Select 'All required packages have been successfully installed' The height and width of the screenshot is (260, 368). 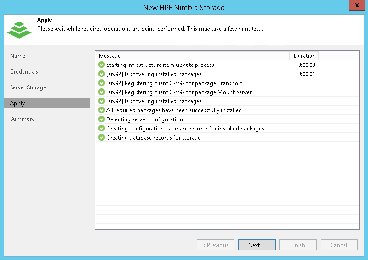tap(174, 110)
